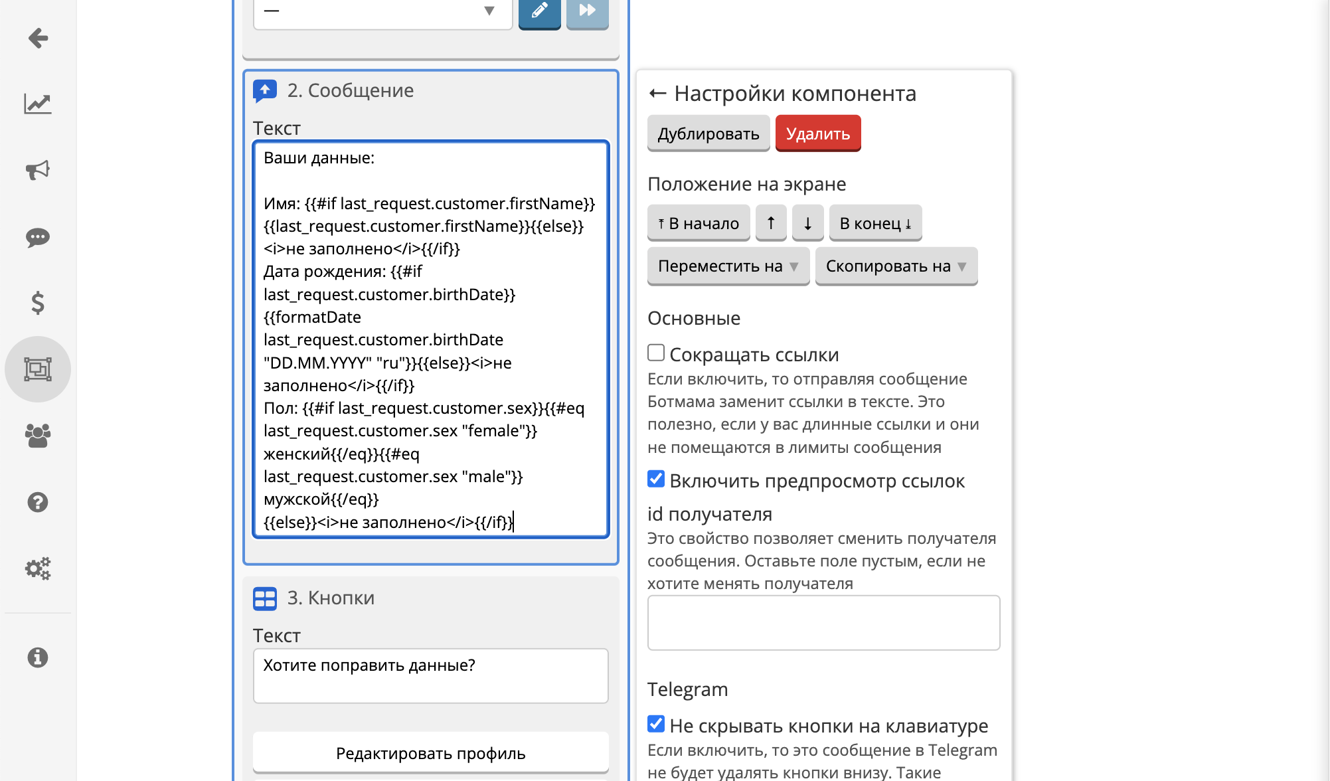Open the dollar sign payments sidebar icon

(x=38, y=303)
